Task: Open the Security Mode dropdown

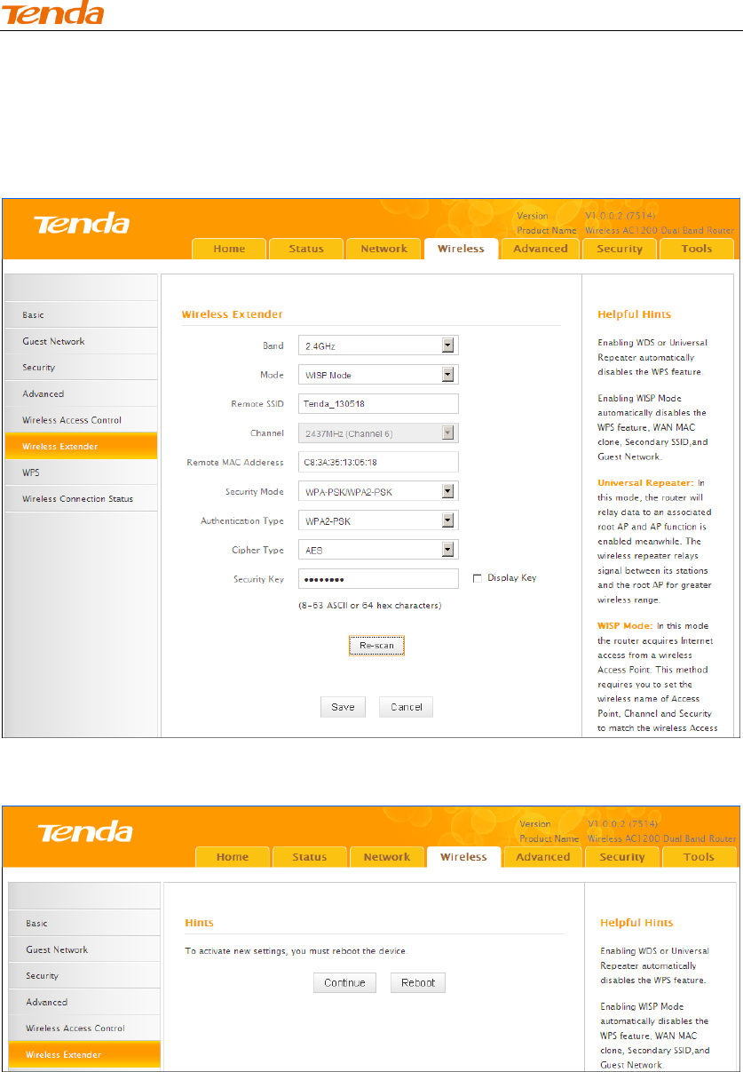Action: coord(377,491)
